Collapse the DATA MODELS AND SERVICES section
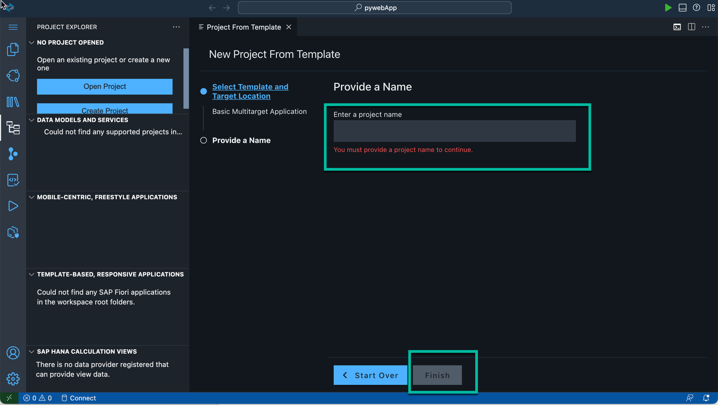Image resolution: width=718 pixels, height=405 pixels. (x=32, y=120)
